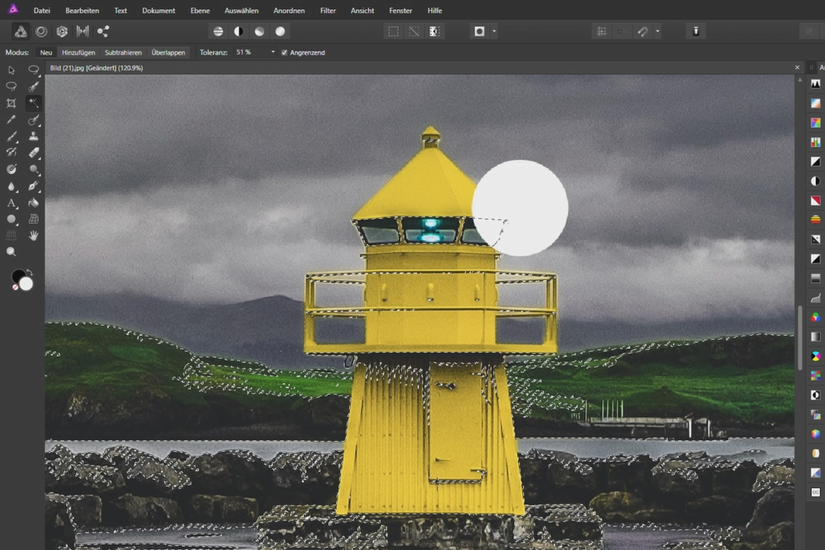The height and width of the screenshot is (550, 825).
Task: Select the Dodge Brush tool
Action: pyautogui.click(x=34, y=169)
